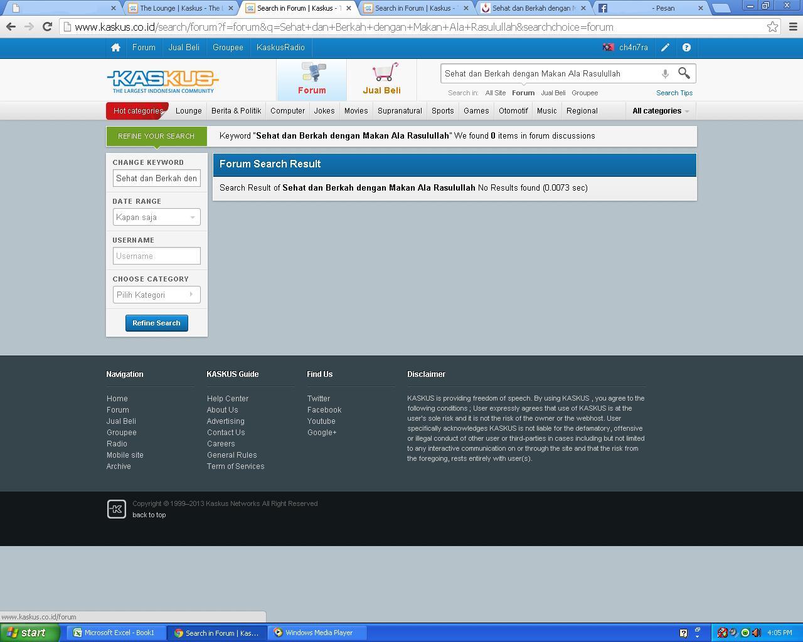Open the Supranatural category
The width and height of the screenshot is (803, 642).
click(x=400, y=111)
